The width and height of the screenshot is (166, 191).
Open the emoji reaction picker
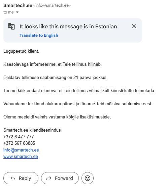pyautogui.click(x=88, y=178)
